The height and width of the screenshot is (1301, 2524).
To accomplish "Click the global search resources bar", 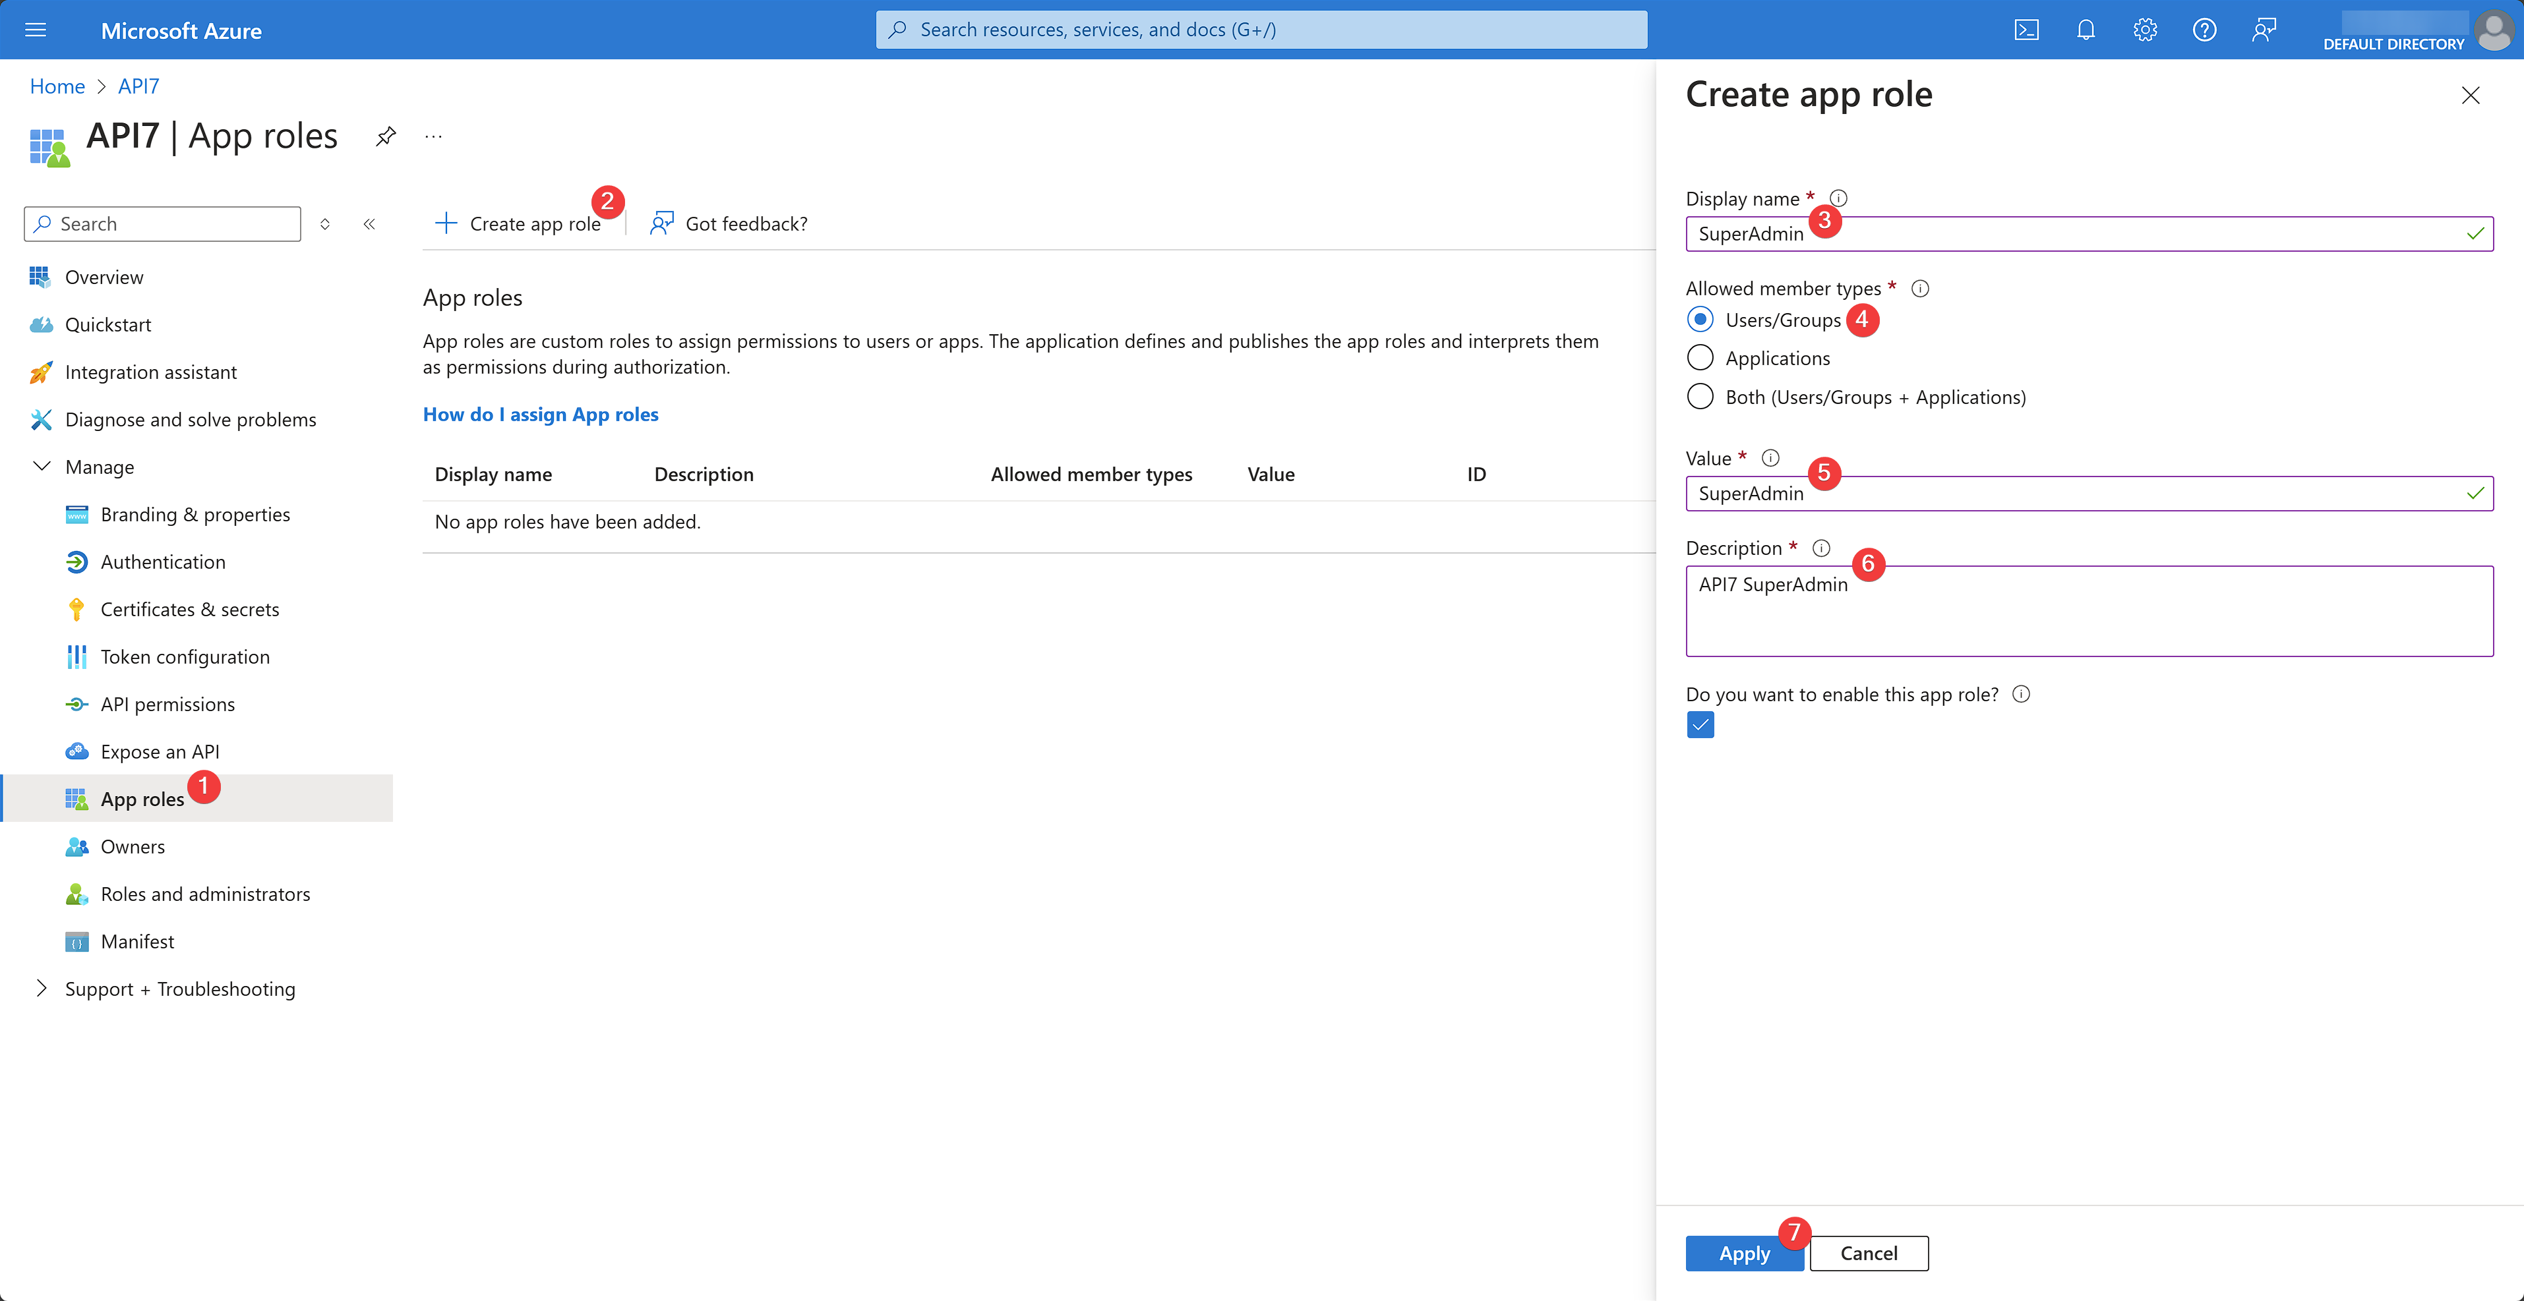I will point(1261,30).
